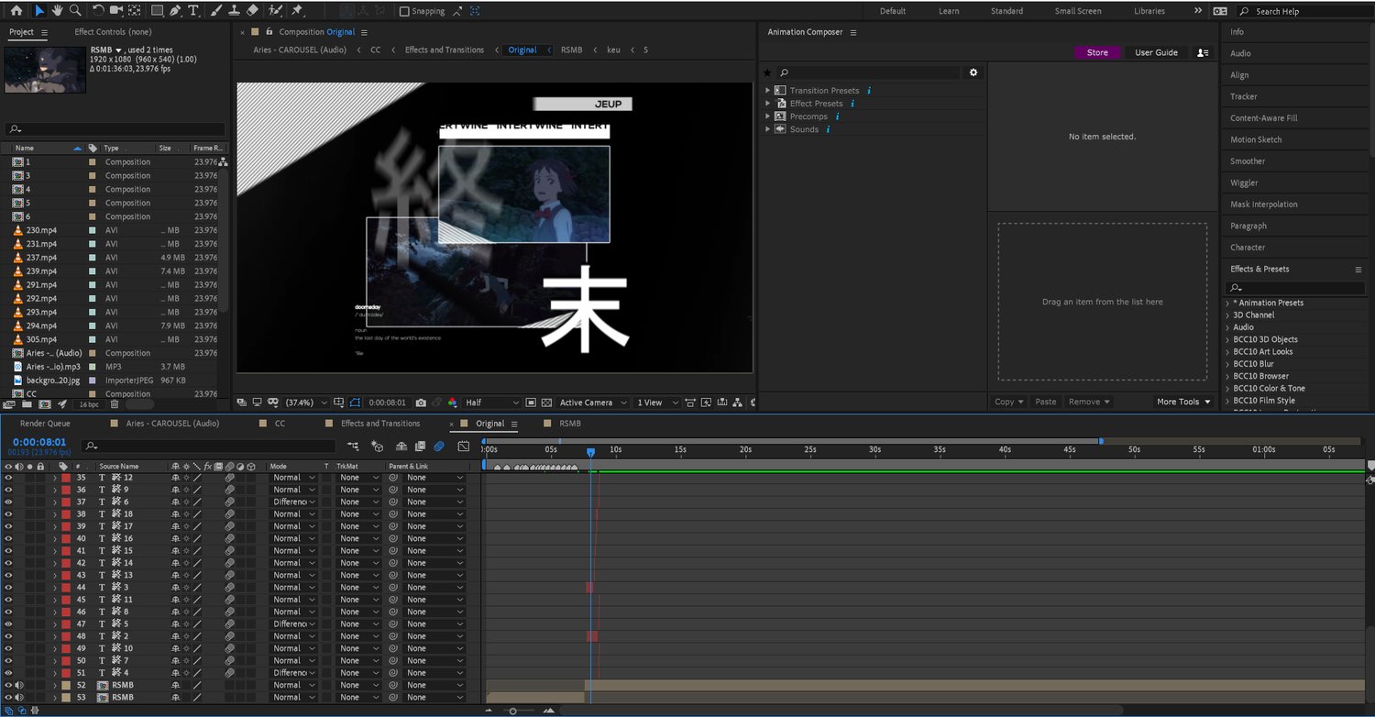The image size is (1375, 717).
Task: Click the timeline zoom slider at bottom
Action: [513, 711]
